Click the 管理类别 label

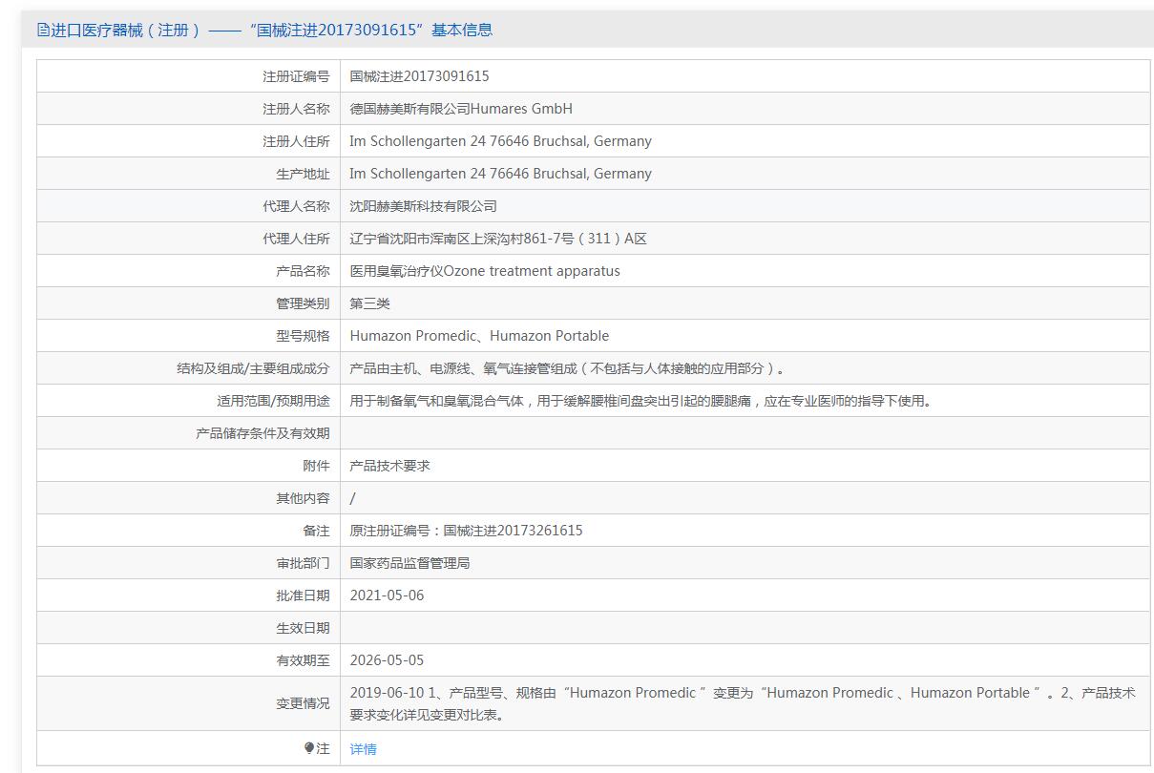[x=303, y=303]
